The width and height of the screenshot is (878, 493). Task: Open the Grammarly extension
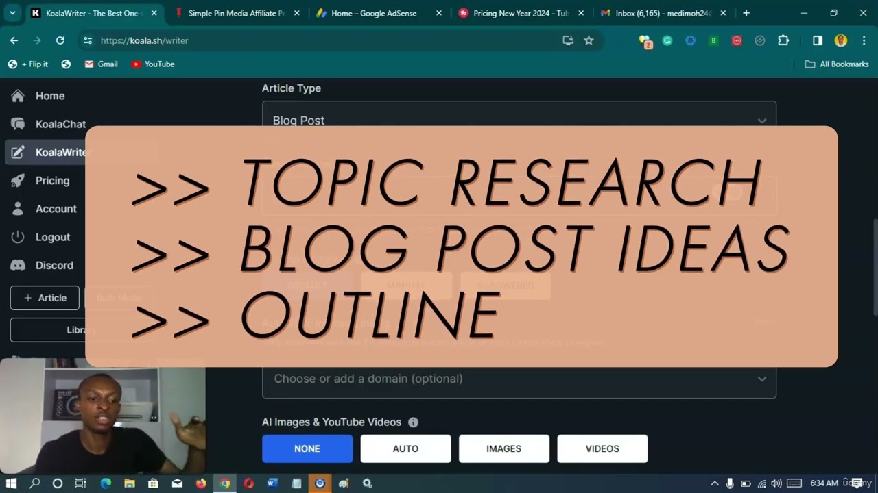point(667,40)
